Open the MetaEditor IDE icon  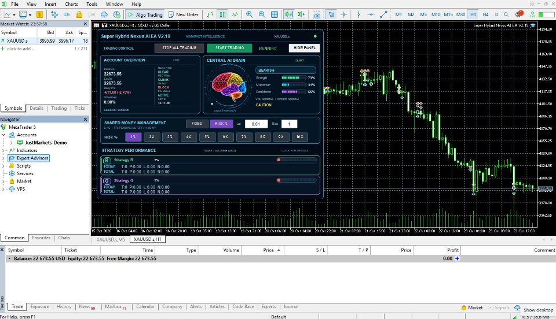(67, 14)
